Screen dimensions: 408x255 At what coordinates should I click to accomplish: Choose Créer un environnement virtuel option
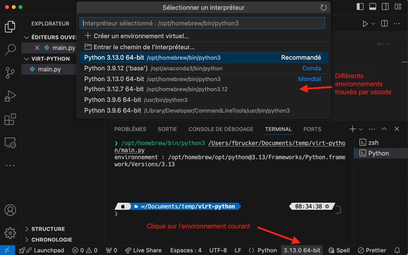(x=141, y=36)
